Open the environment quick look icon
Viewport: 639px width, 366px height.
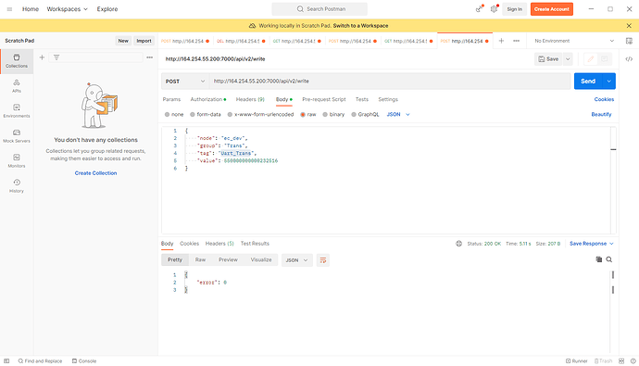pyautogui.click(x=629, y=41)
